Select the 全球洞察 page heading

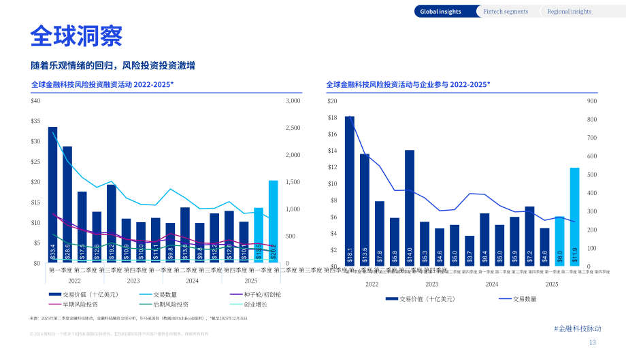coord(76,36)
